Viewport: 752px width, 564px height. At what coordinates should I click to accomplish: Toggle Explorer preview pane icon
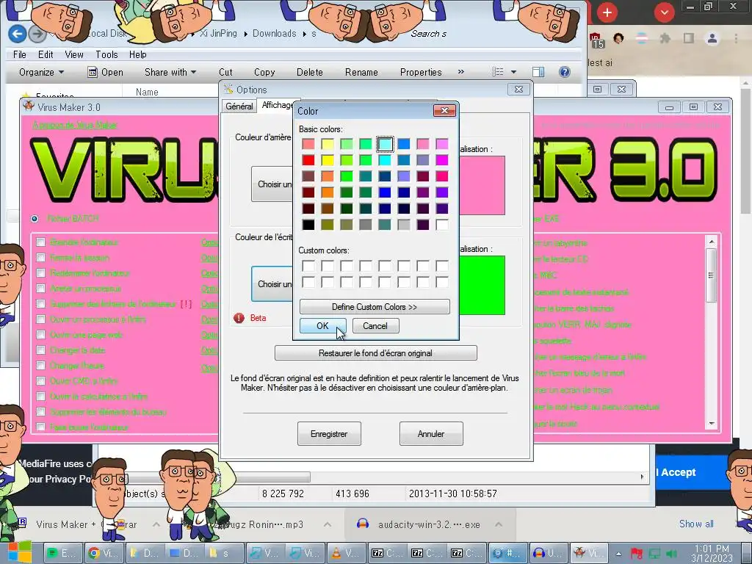[538, 72]
